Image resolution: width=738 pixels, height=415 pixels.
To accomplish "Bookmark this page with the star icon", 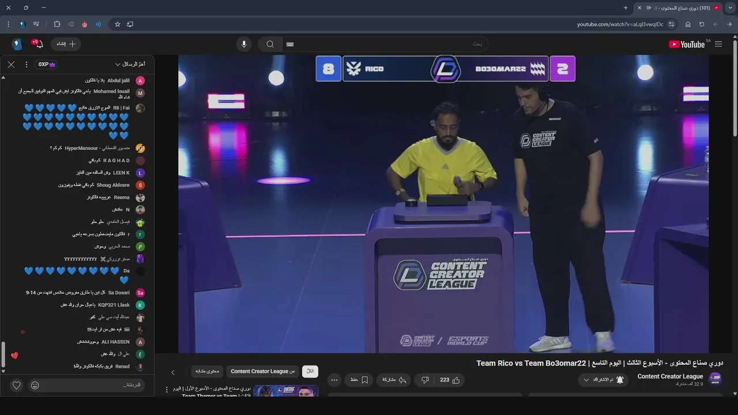I will click(118, 24).
